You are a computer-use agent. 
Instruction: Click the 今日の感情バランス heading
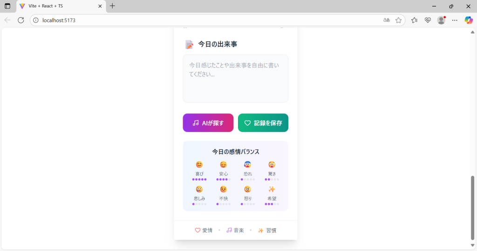tap(235, 152)
